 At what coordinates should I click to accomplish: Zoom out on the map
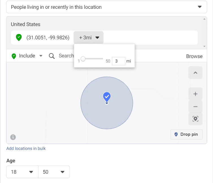(x=195, y=107)
